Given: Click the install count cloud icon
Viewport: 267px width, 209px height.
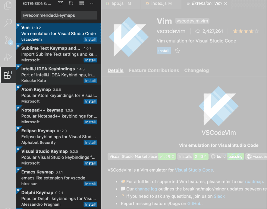Looking at the screenshot, I should click(x=197, y=31).
